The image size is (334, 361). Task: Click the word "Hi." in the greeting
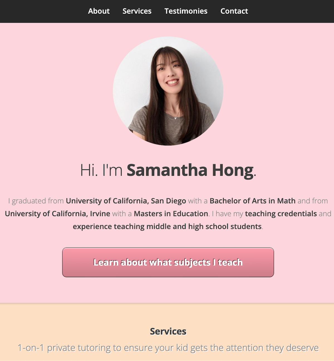tap(89, 170)
